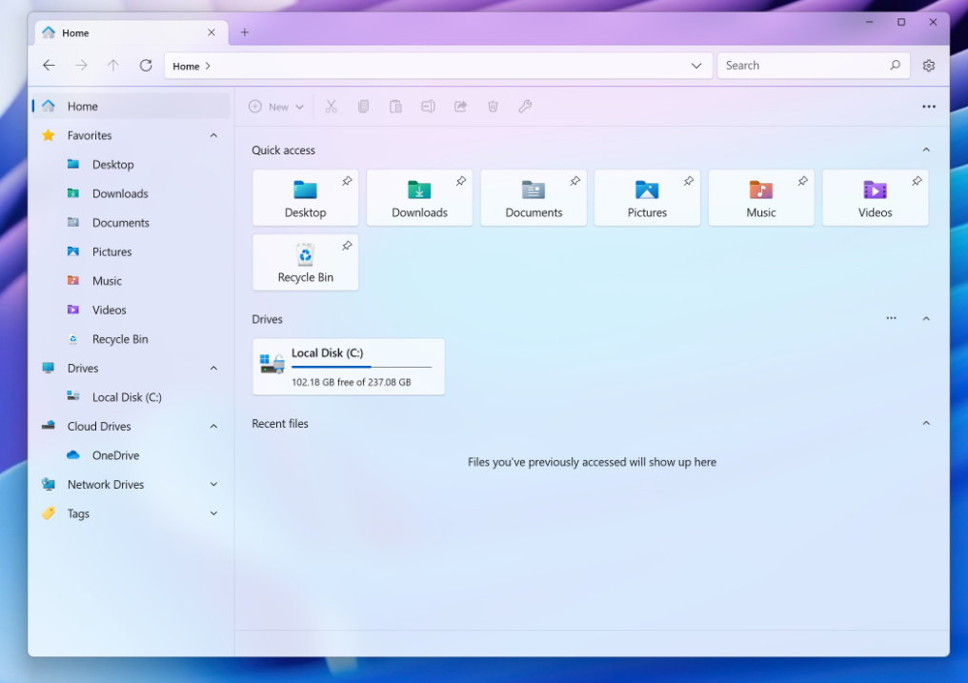Open a new tab with plus button
968x683 pixels.
(x=244, y=32)
